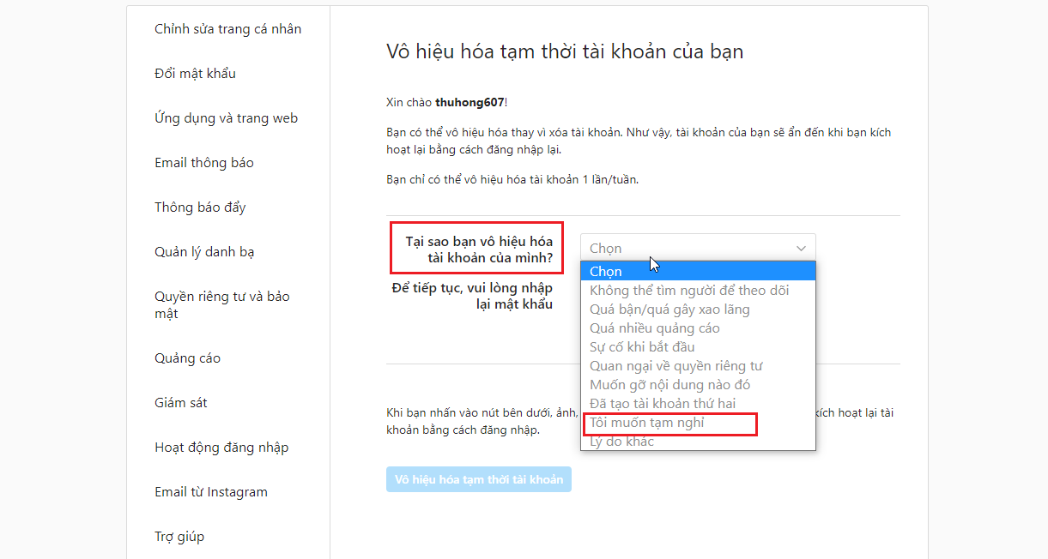Screen dimensions: 1048x559
Task: Choose Đã tạo tài khoản thứ hai
Action: click(698, 404)
